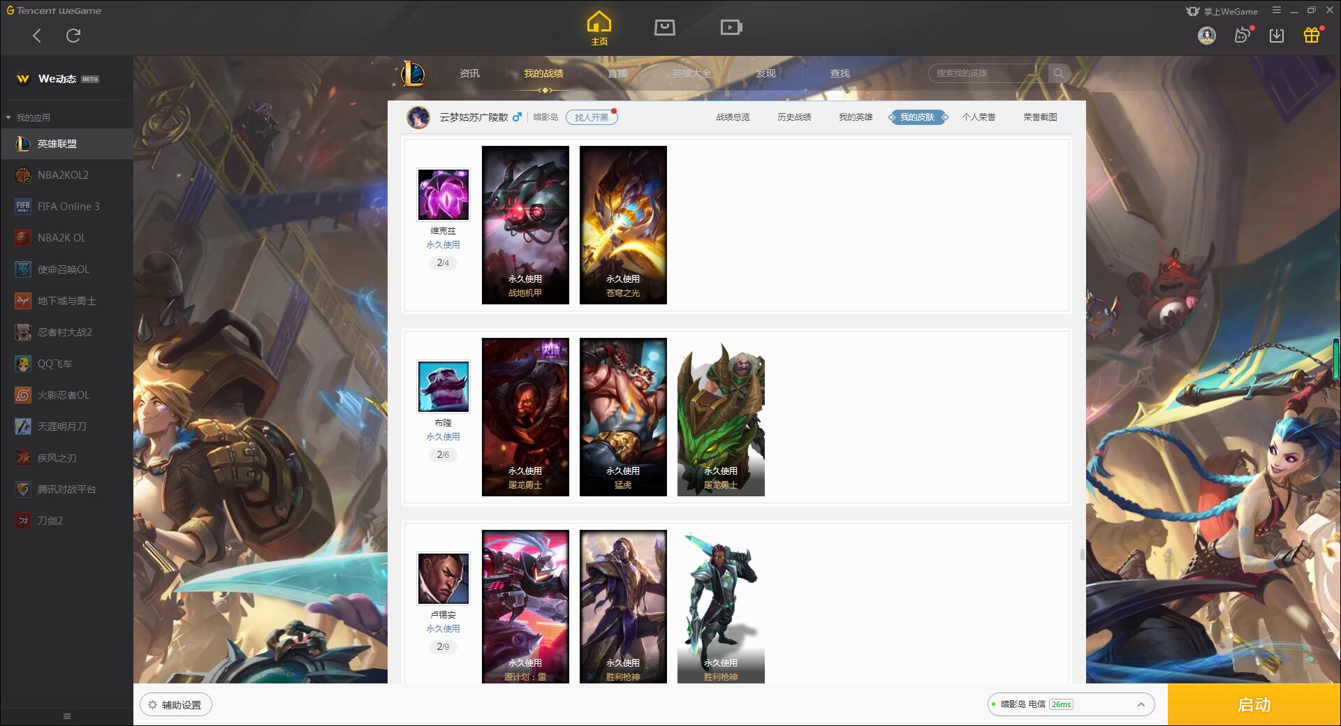Viewport: 1341px width, 726px height.
Task: Open 源计划：雷 skin thumbnail
Action: pyautogui.click(x=525, y=606)
